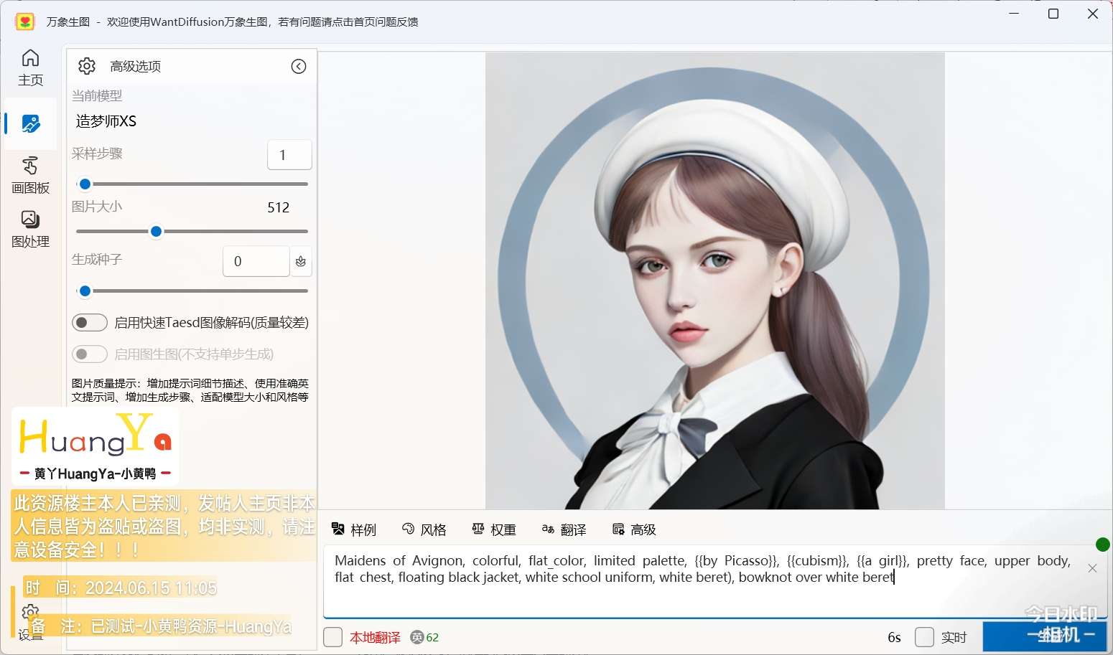Image resolution: width=1113 pixels, height=655 pixels.
Task: Expand the 样例 examples menu
Action: 354,529
